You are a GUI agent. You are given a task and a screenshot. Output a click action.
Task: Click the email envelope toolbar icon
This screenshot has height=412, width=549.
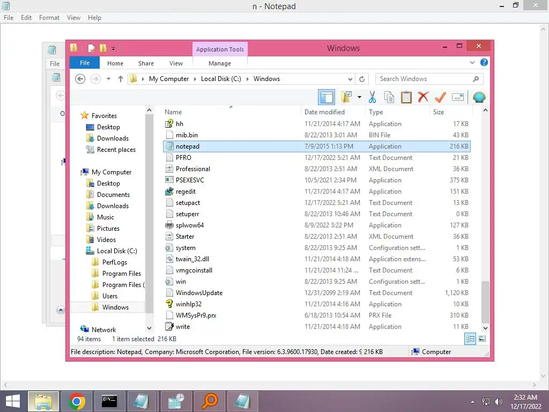tap(458, 97)
